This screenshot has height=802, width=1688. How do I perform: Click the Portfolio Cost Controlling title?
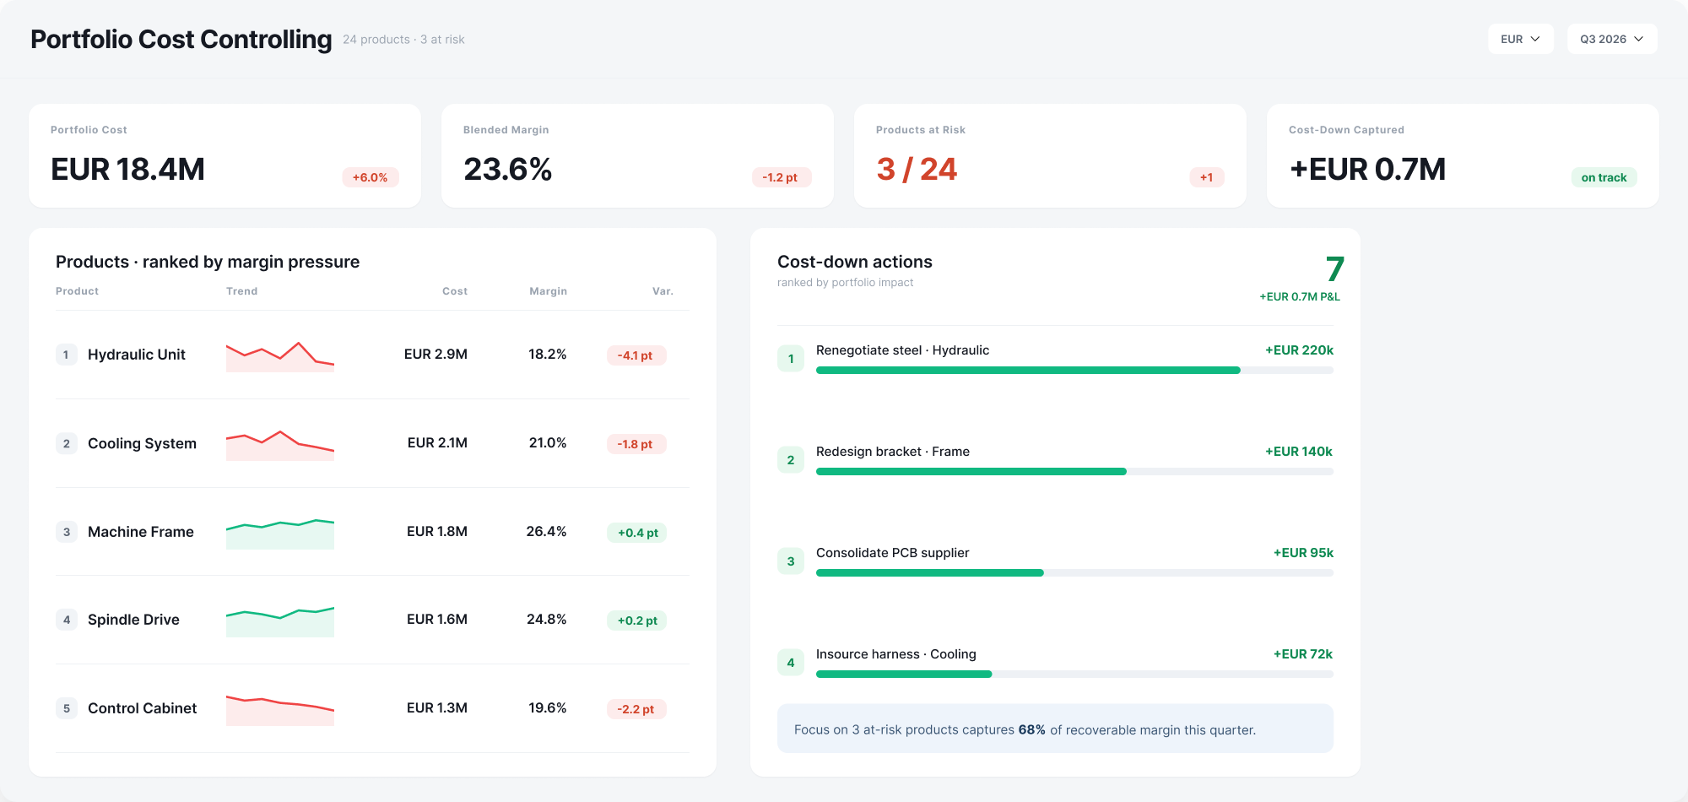coord(181,39)
